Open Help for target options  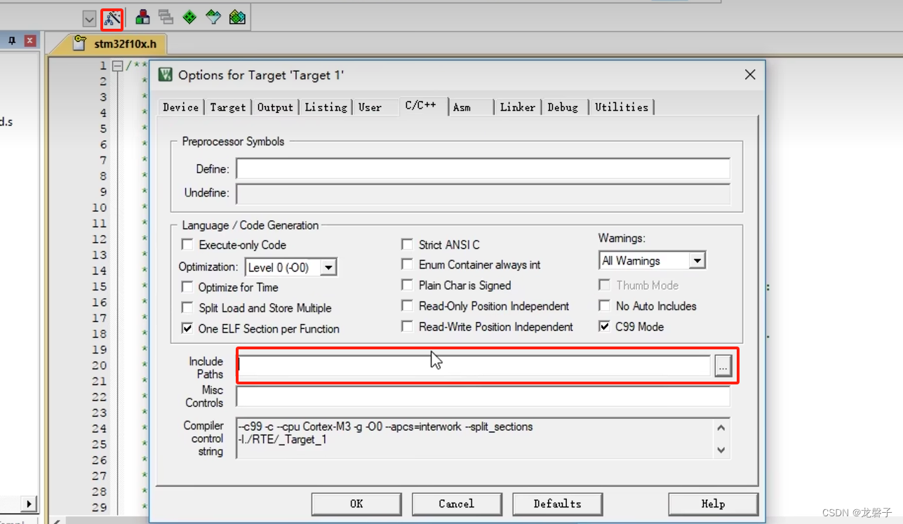713,504
